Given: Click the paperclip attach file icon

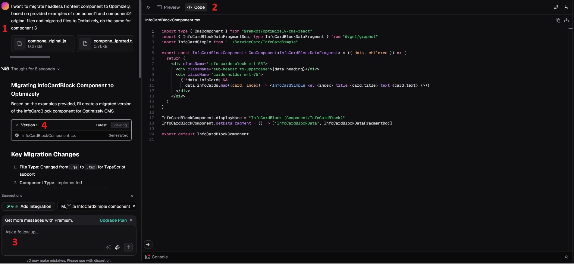Looking at the screenshot, I should (118, 247).
